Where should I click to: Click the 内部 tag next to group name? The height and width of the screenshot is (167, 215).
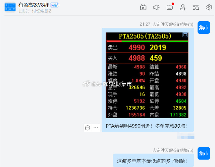55,5
